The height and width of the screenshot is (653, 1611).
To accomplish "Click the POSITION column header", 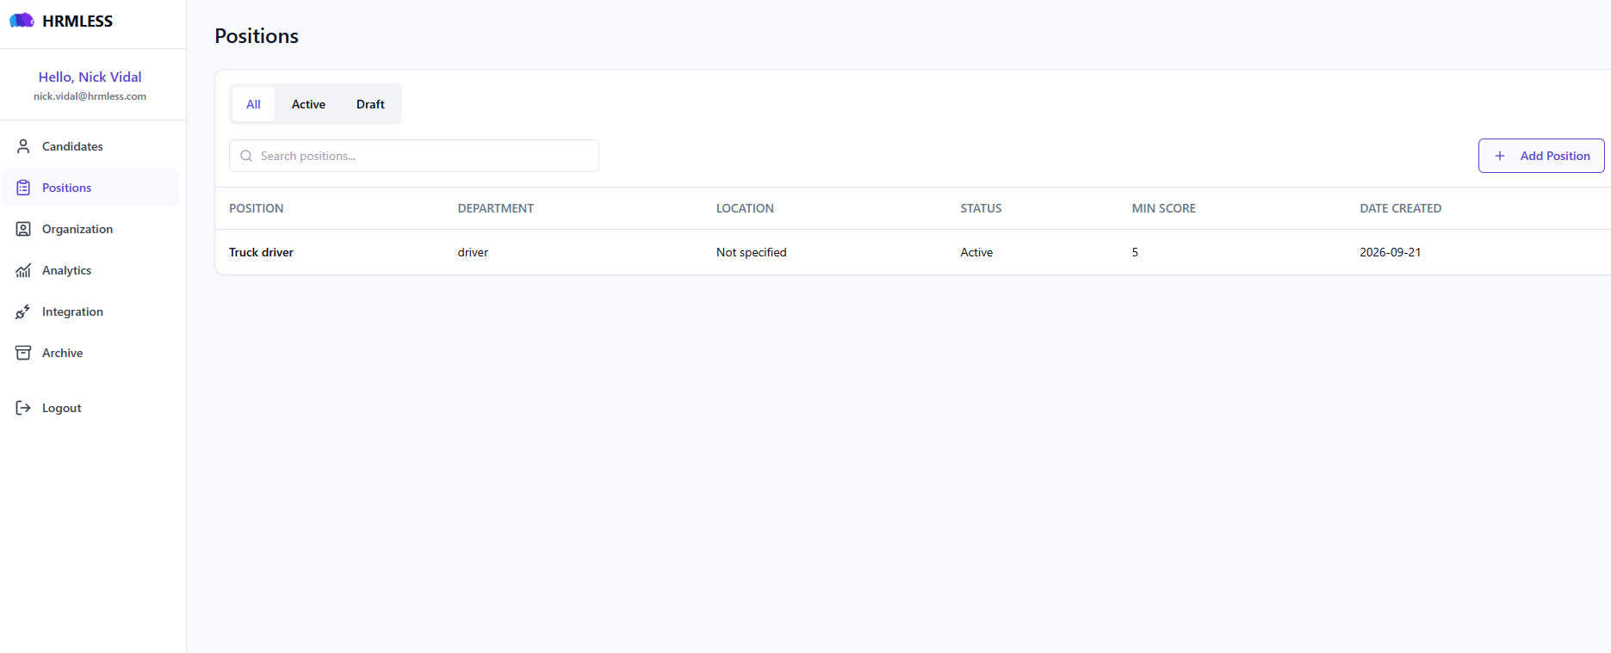I will click(256, 208).
